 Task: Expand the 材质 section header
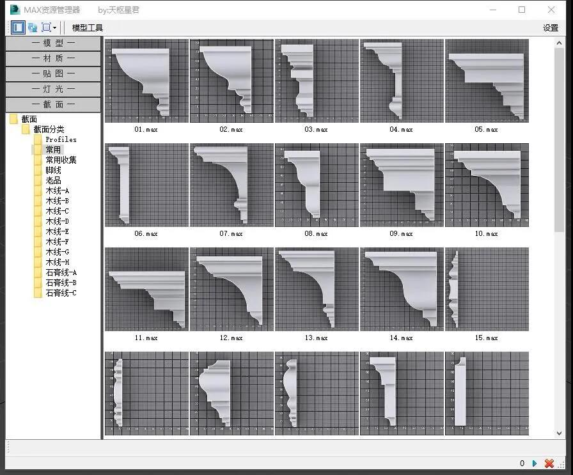(x=54, y=58)
